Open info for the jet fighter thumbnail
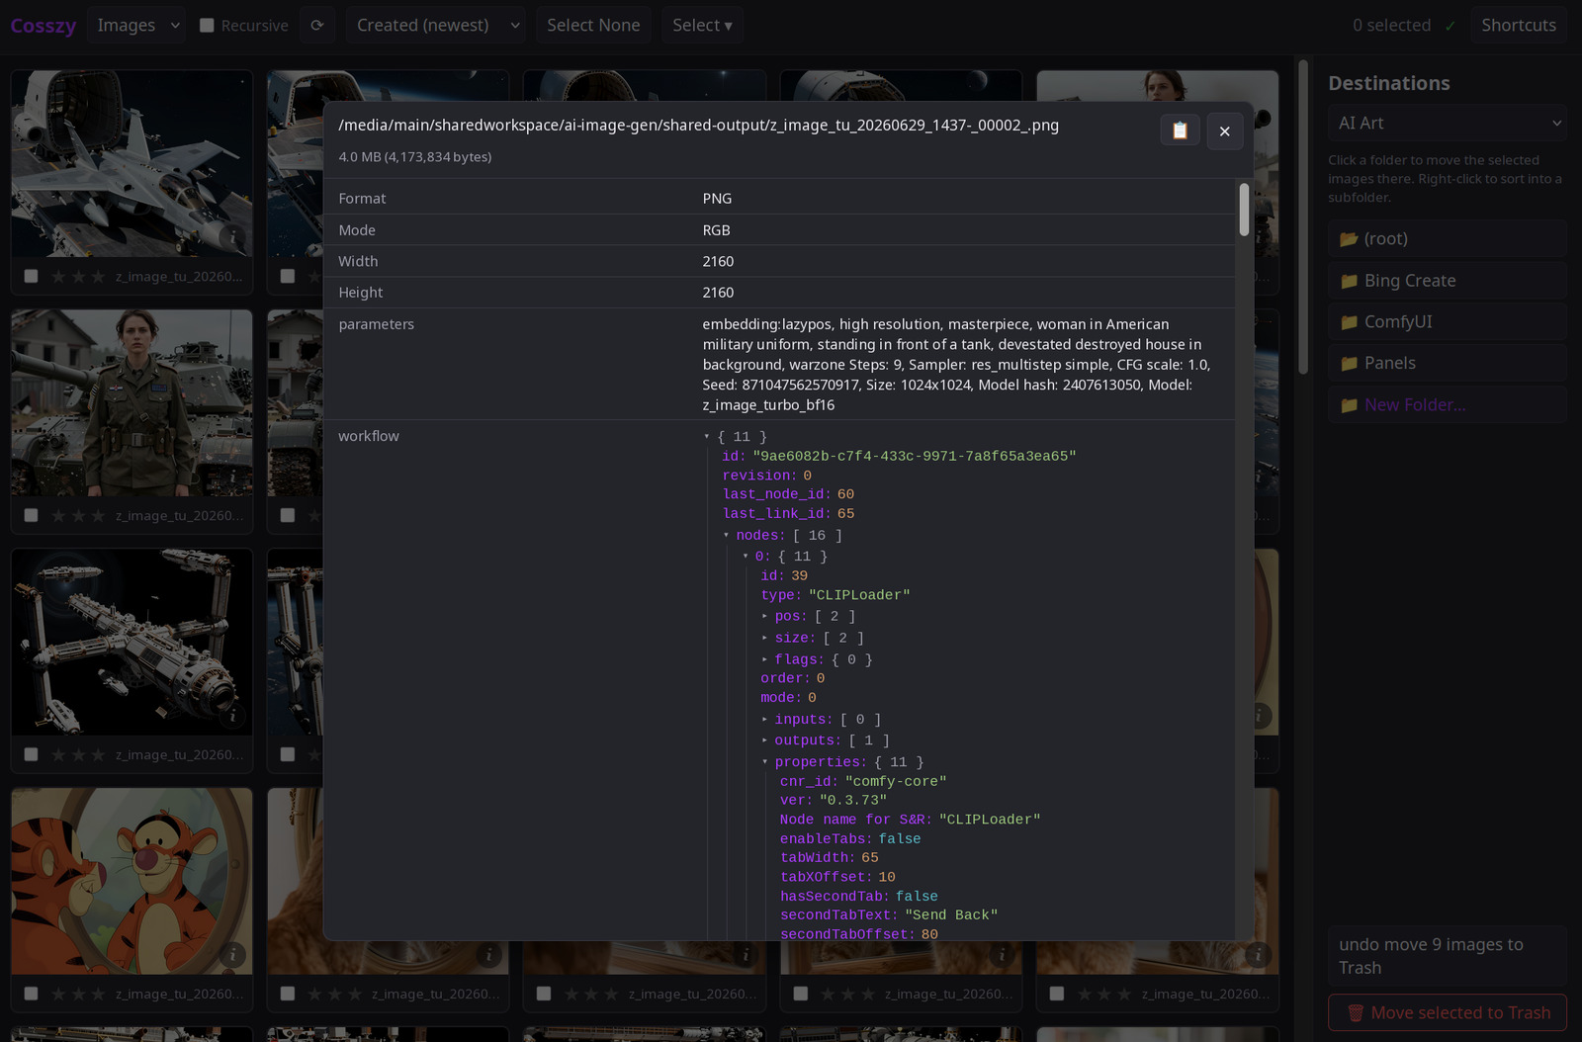Viewport: 1582px width, 1042px height. tap(232, 237)
